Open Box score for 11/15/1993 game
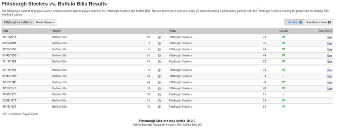Screen dimensions: 350x128 330,70
